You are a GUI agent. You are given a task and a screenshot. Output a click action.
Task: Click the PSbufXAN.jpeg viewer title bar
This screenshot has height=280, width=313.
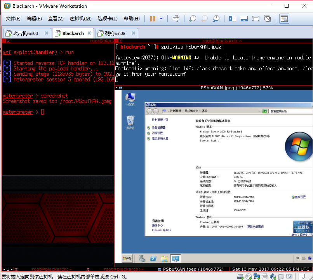point(236,88)
